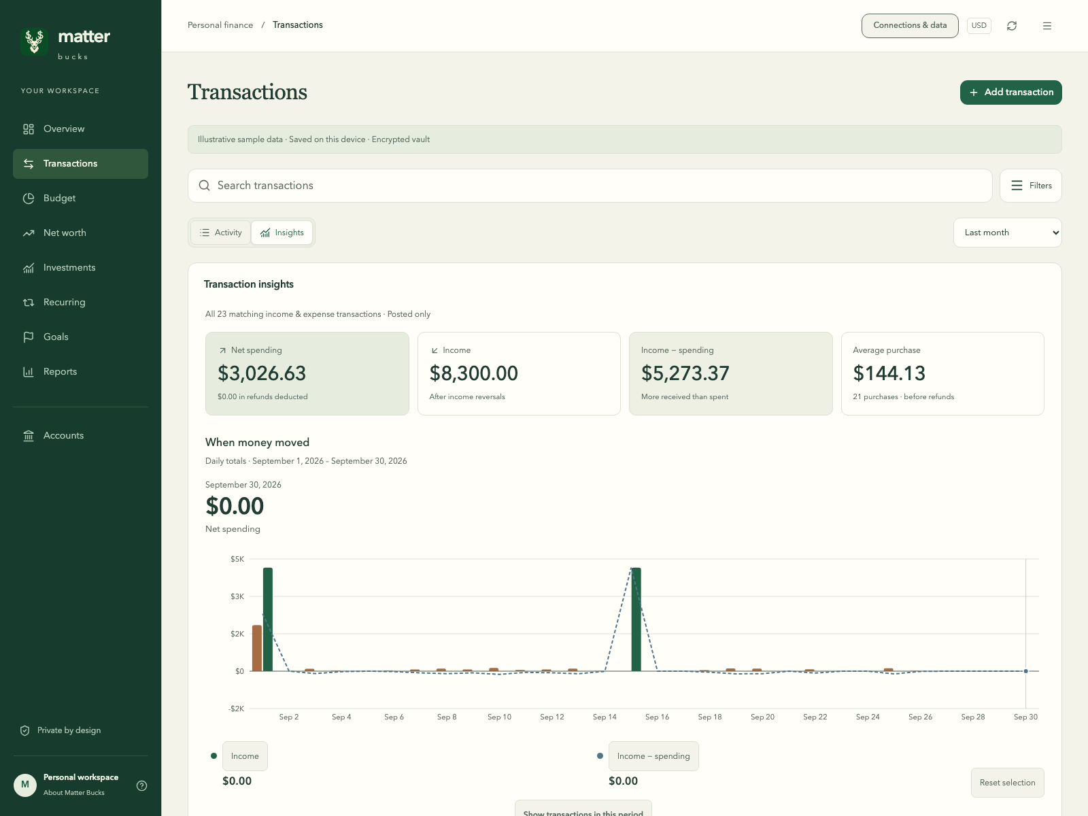Click the help question mark icon
1088x816 pixels.
pyautogui.click(x=141, y=785)
